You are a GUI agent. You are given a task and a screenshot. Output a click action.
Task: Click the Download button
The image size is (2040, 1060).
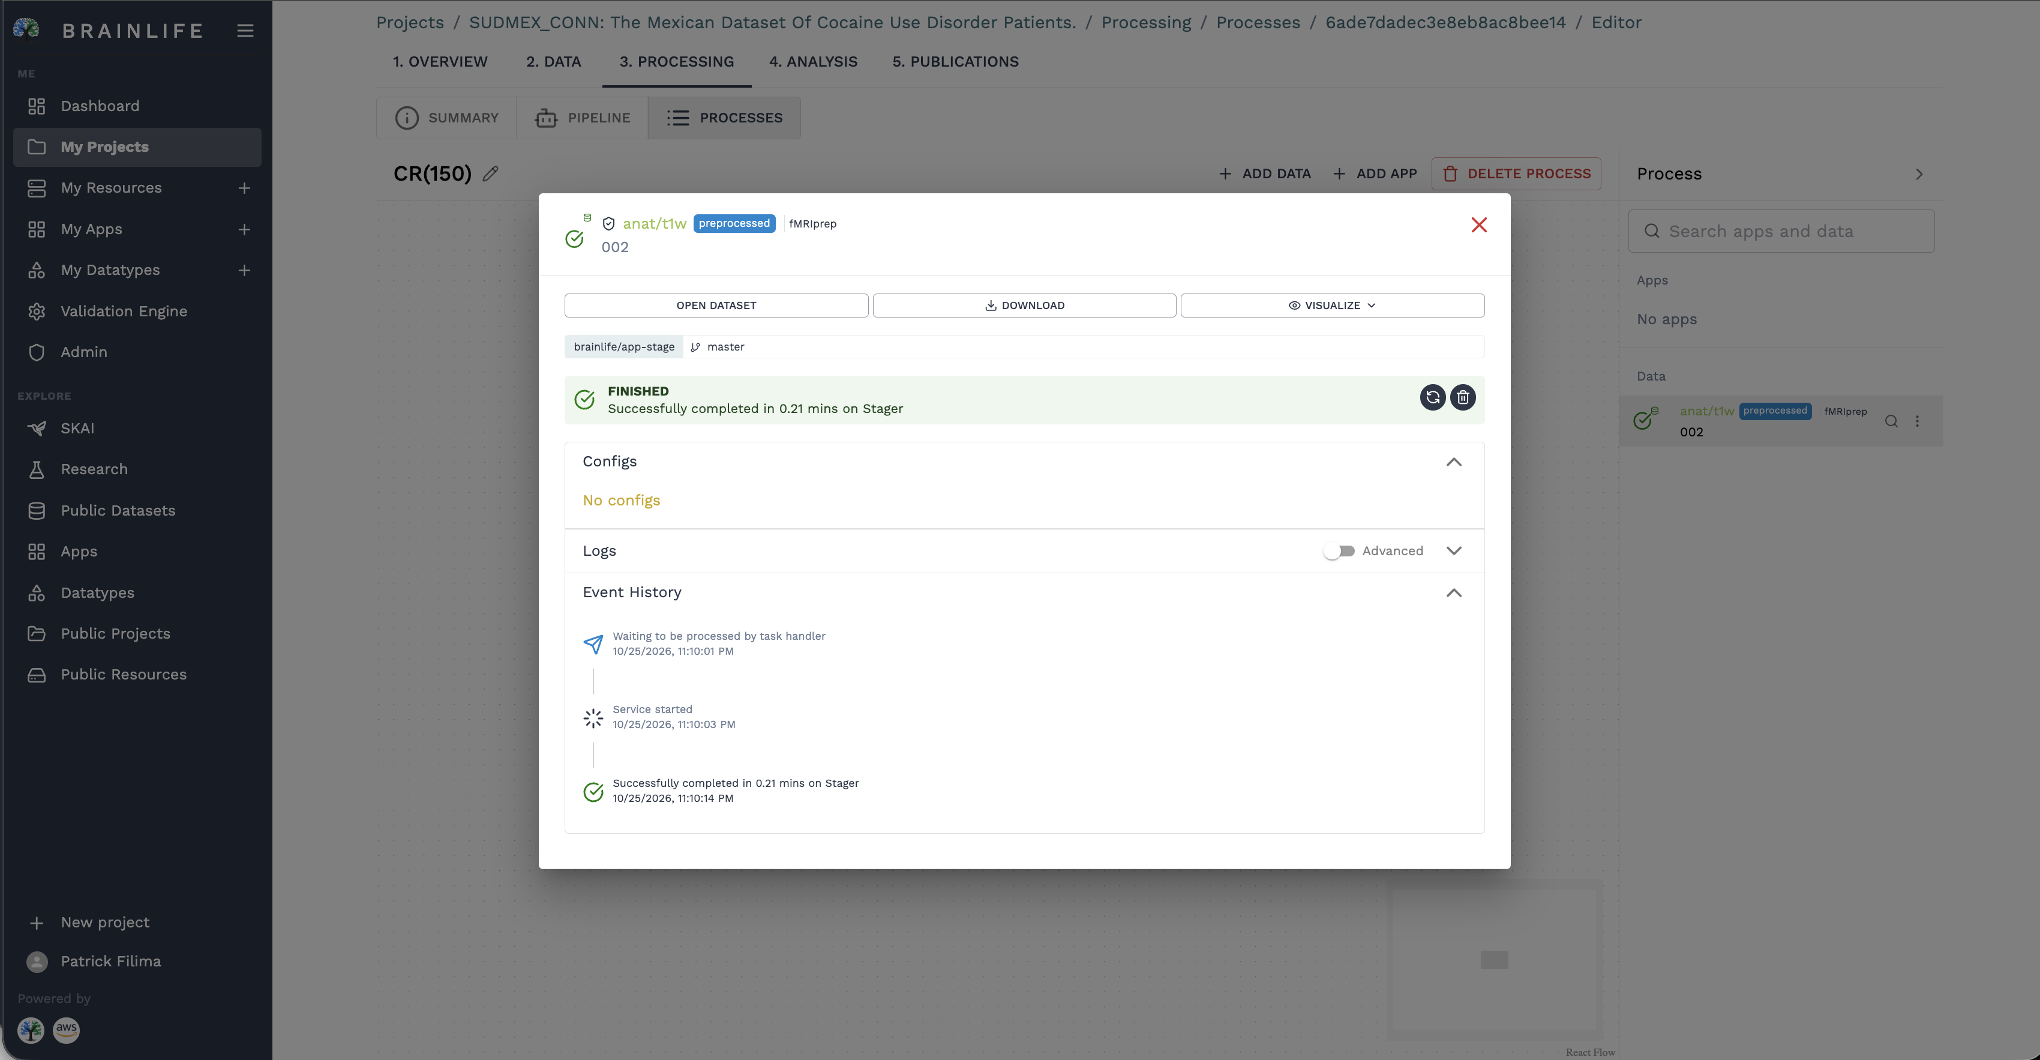tap(1024, 305)
